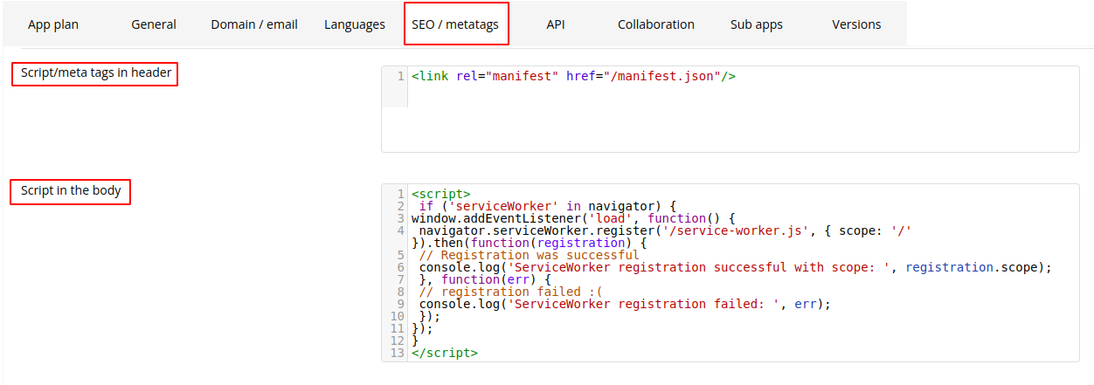Click the opening script tag line

[441, 194]
